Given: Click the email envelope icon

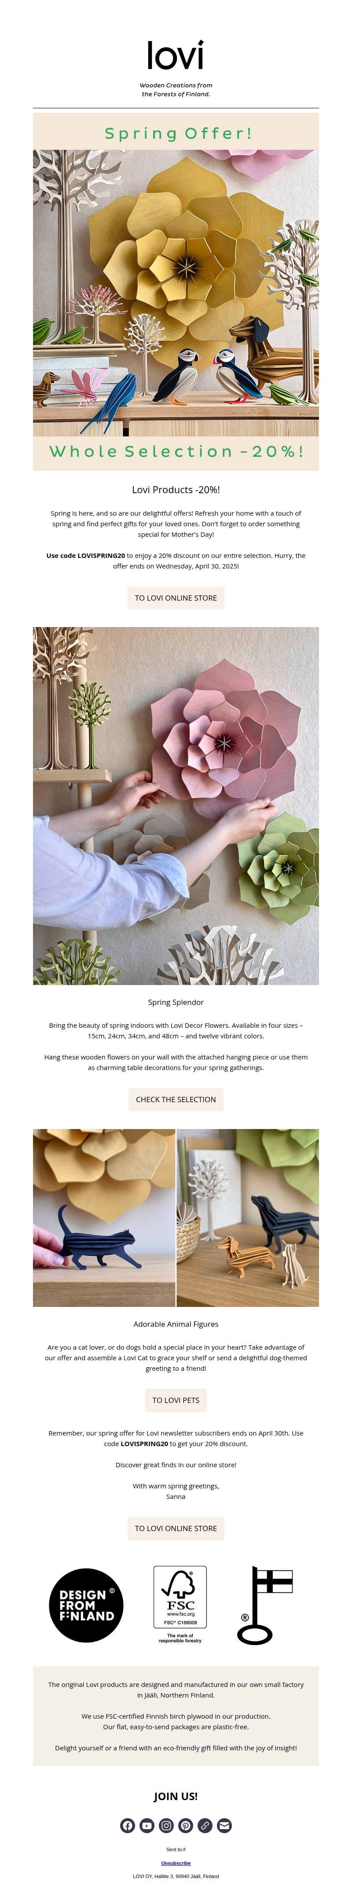Looking at the screenshot, I should click(x=224, y=1826).
